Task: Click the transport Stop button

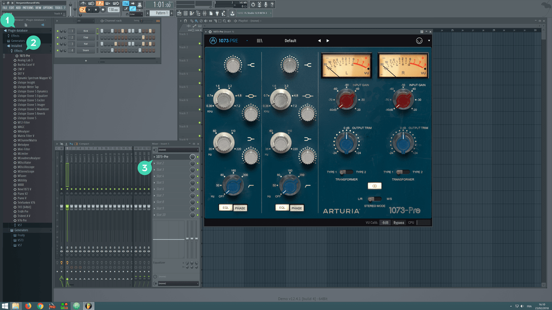Action: pos(96,10)
